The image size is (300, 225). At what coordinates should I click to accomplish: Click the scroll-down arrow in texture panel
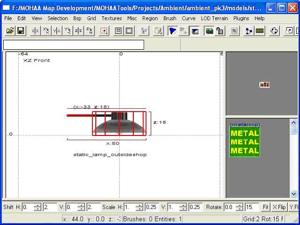coord(294,194)
